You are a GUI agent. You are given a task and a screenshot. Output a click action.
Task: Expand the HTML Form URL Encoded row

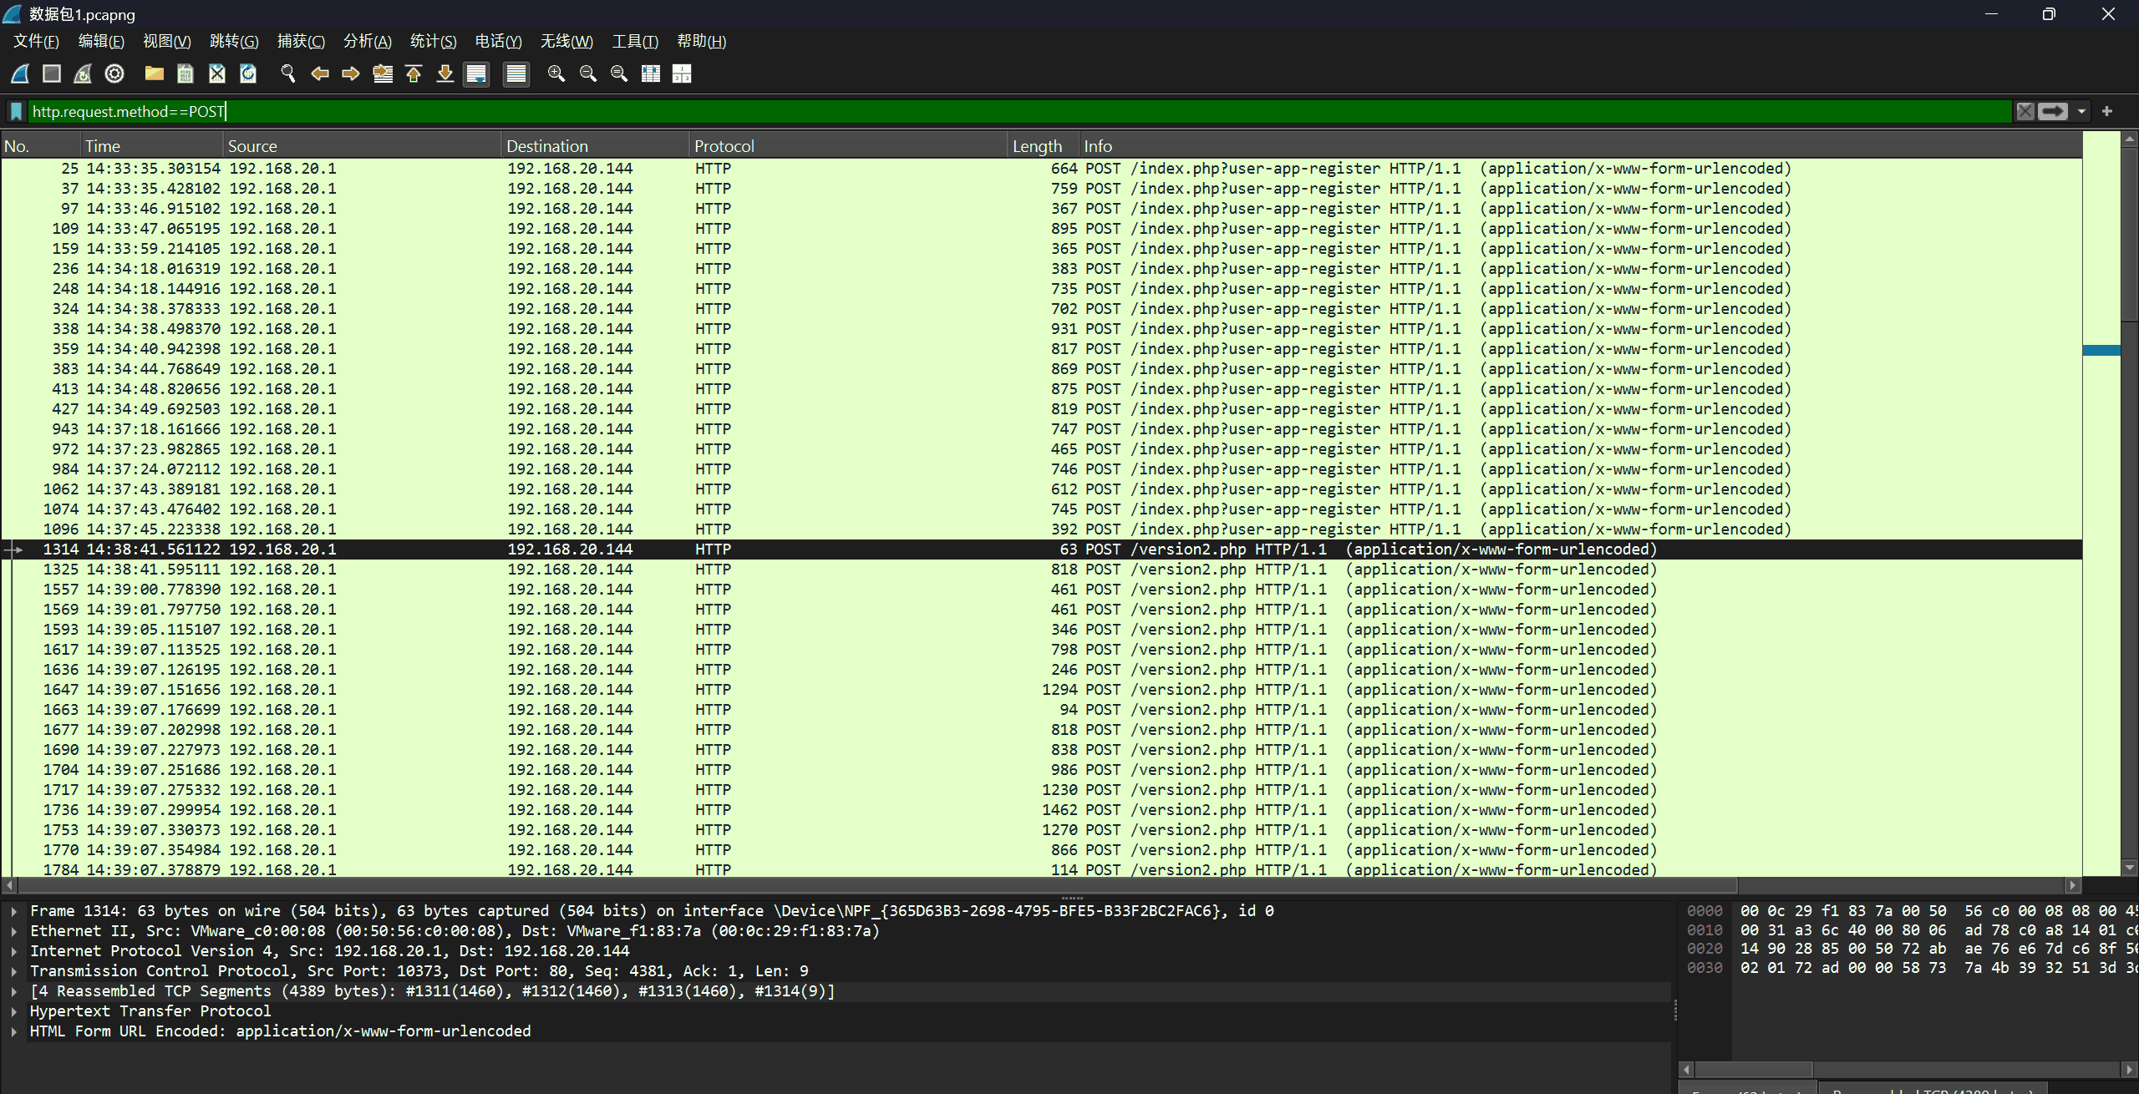pyautogui.click(x=14, y=1031)
